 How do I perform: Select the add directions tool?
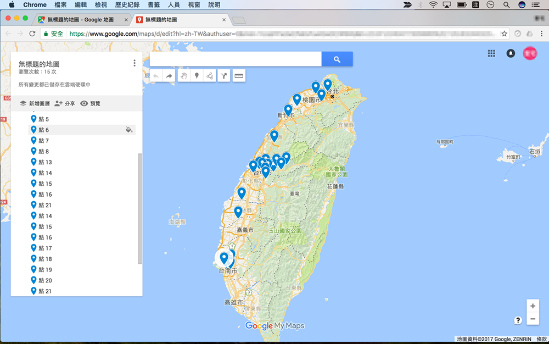coord(224,76)
